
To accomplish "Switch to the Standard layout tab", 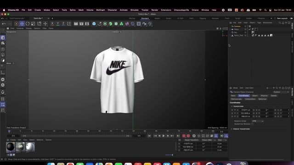I will (x=145, y=18).
